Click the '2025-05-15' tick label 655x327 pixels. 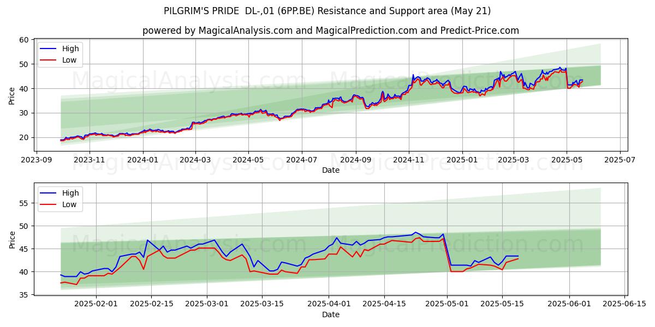[503, 304]
